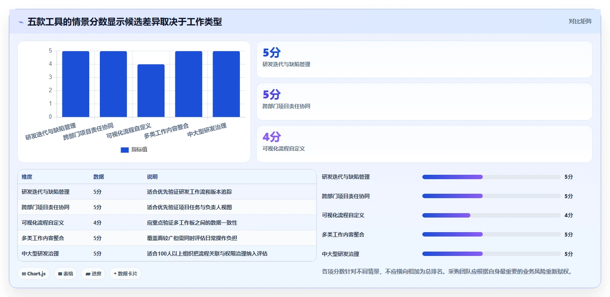Click the 说明 table column header
This screenshot has width=610, height=297.
coord(152,177)
